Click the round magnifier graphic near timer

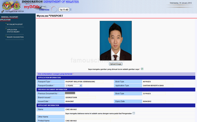point(54,9)
